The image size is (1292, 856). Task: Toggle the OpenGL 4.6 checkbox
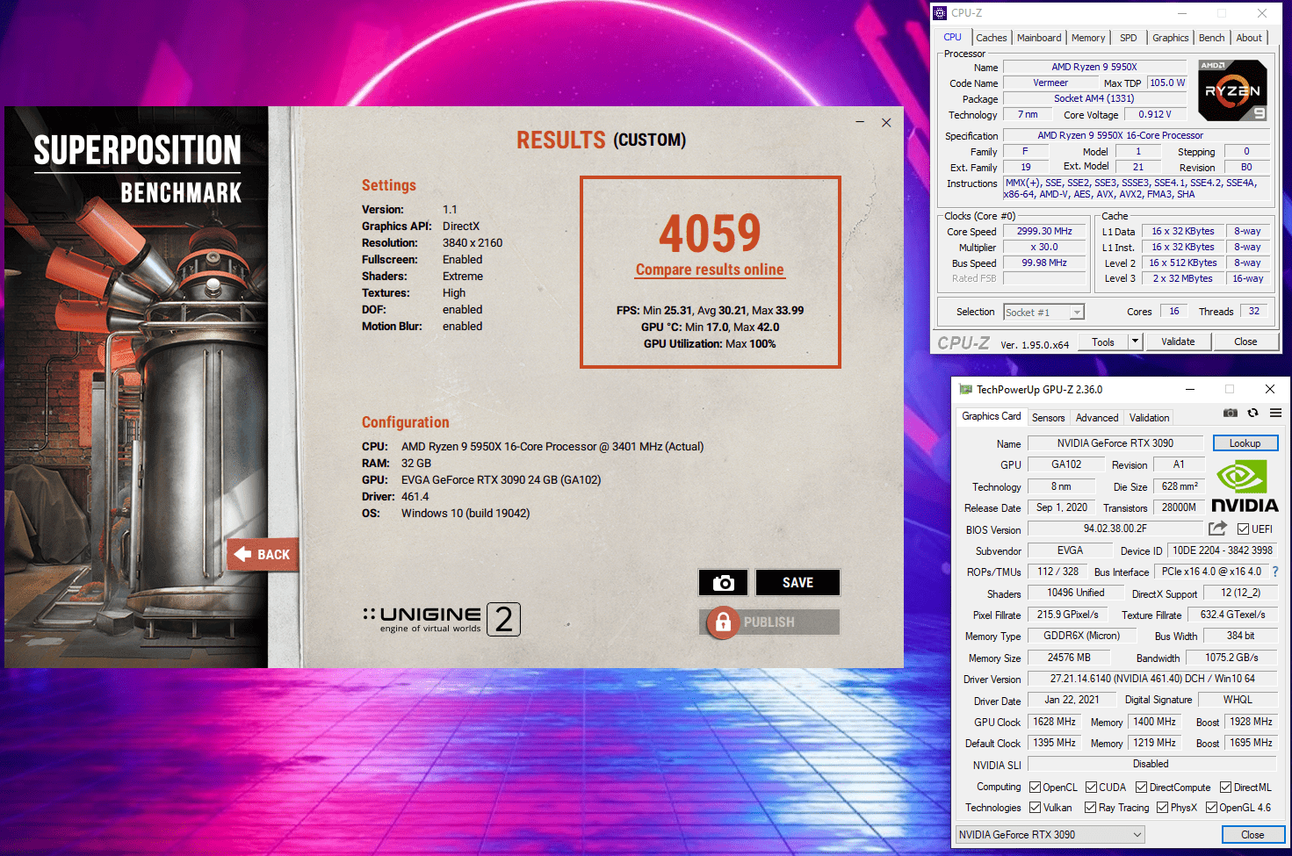coord(1211,808)
